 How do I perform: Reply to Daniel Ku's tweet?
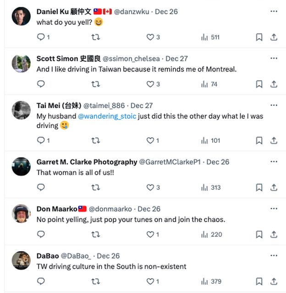point(41,37)
